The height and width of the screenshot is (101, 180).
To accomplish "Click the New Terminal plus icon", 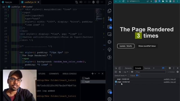I will (x=93, y=74).
